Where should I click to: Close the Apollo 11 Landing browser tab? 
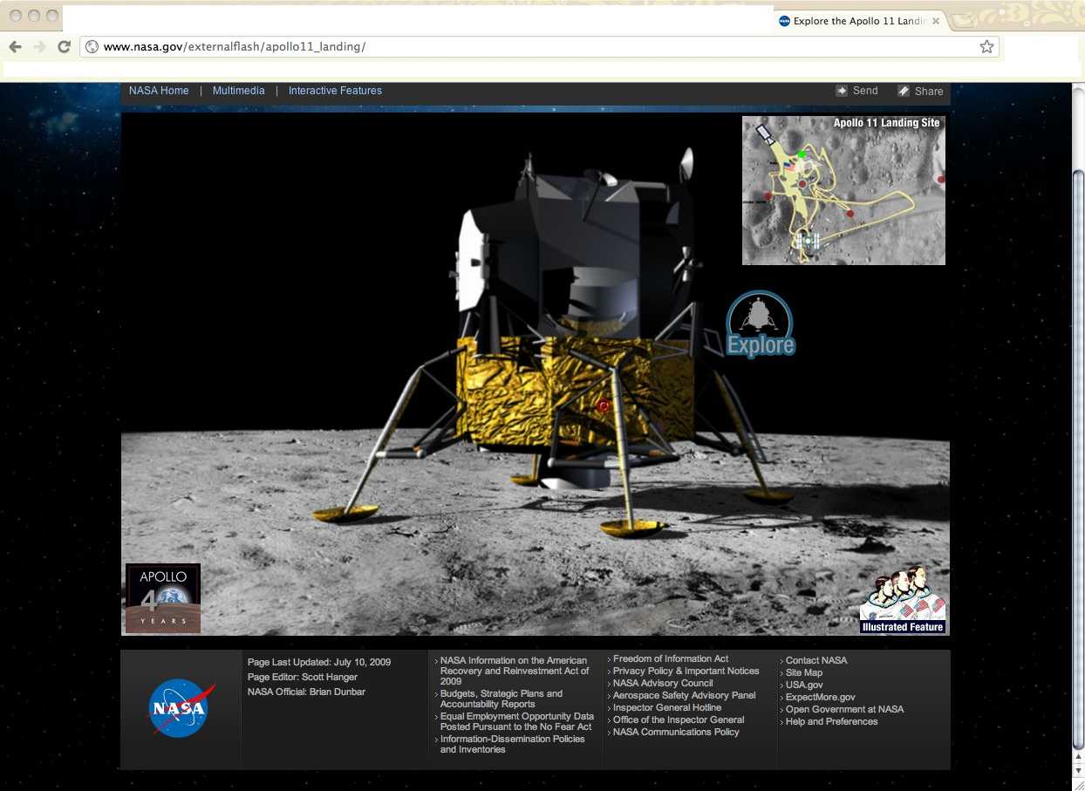click(x=937, y=21)
